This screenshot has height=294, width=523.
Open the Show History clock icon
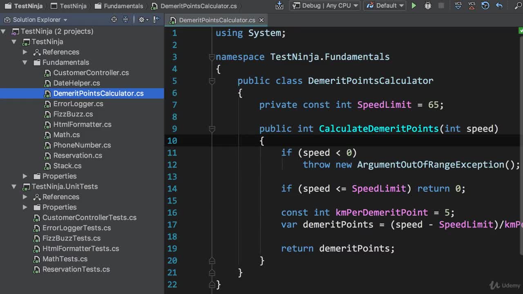(485, 6)
